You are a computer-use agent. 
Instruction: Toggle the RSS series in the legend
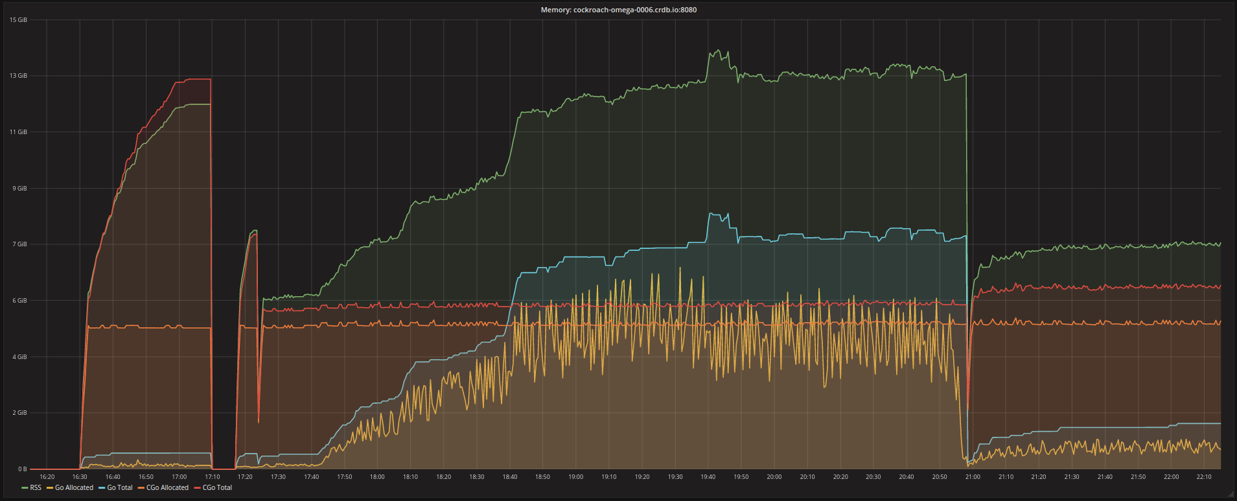[x=36, y=487]
